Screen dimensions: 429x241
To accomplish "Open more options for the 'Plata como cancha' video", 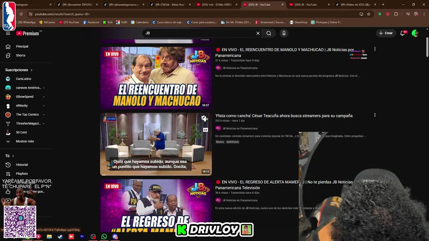I will (x=375, y=115).
